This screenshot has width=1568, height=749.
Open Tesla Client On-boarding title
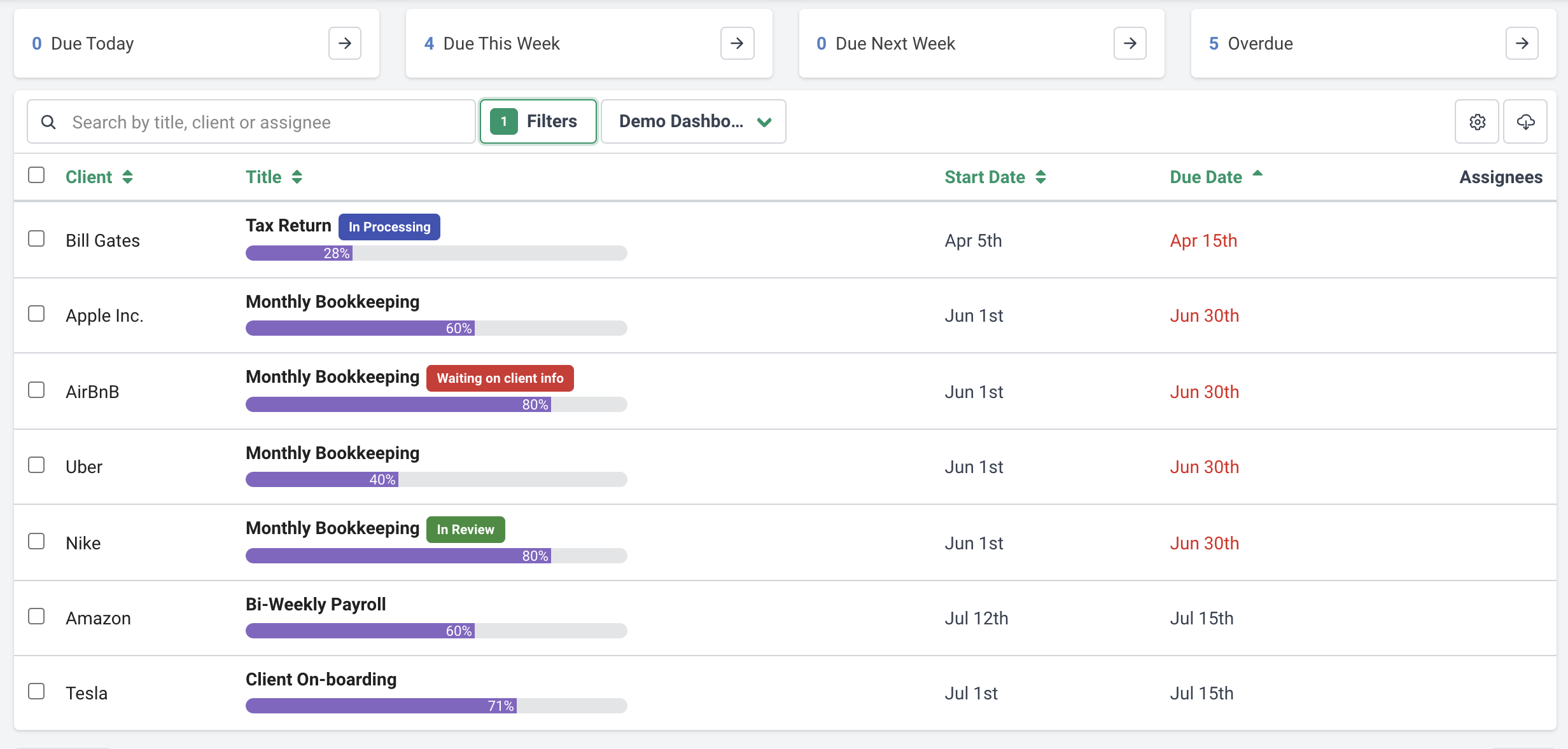point(321,679)
